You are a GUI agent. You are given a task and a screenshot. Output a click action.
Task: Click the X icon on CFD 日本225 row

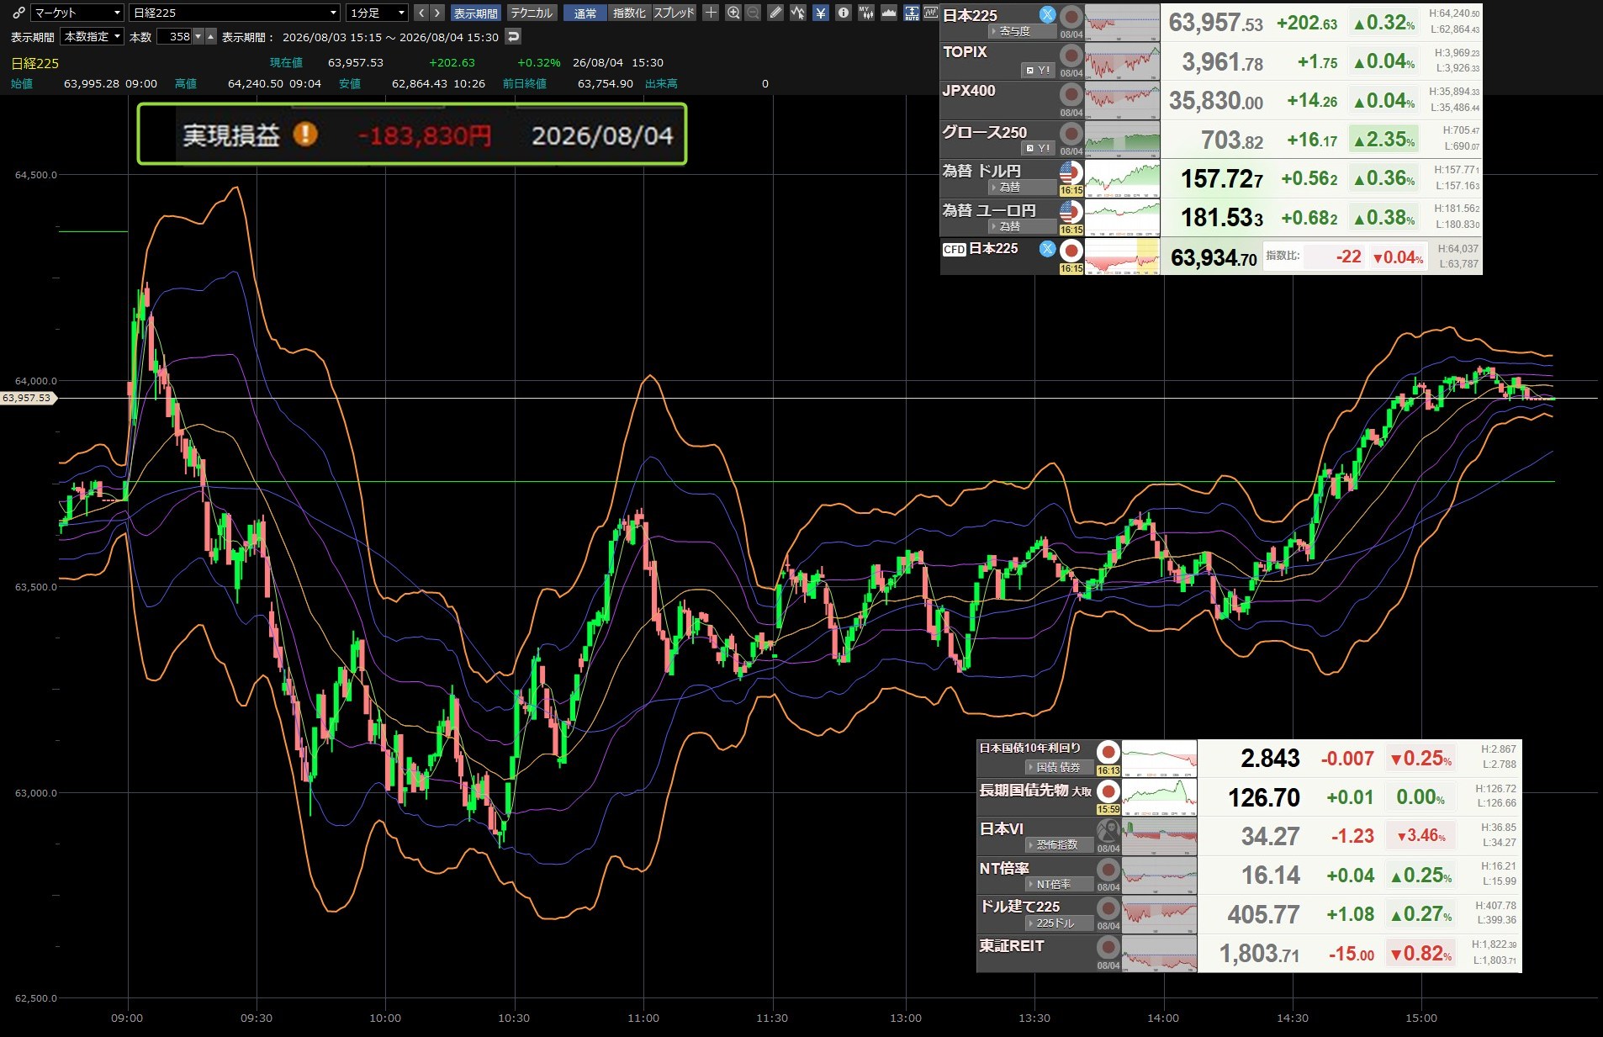[1047, 248]
